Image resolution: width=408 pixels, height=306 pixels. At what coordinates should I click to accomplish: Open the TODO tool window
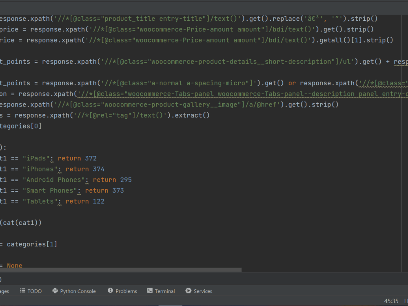click(31, 291)
